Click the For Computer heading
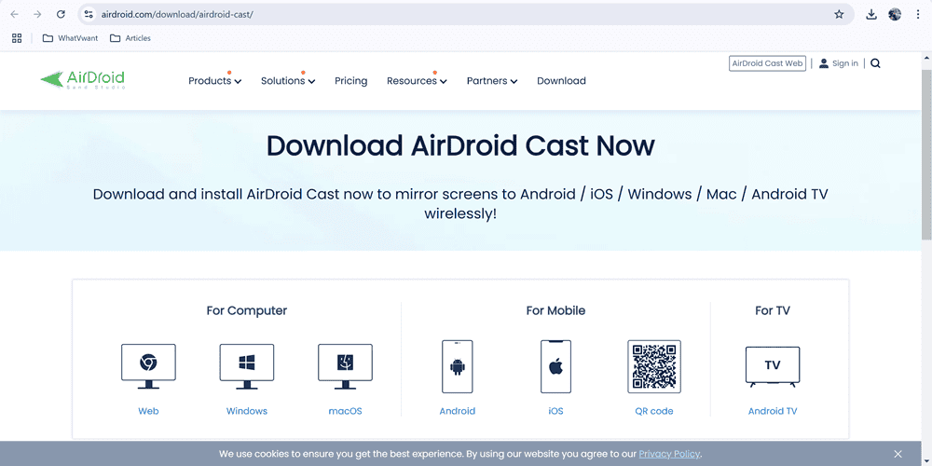This screenshot has width=932, height=466. [247, 310]
